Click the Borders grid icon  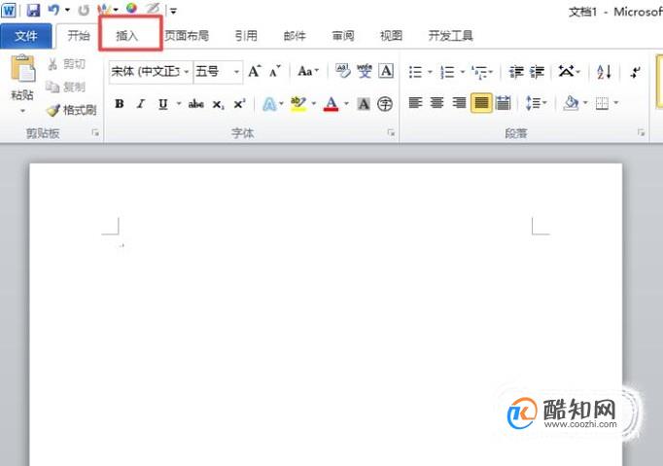(602, 103)
